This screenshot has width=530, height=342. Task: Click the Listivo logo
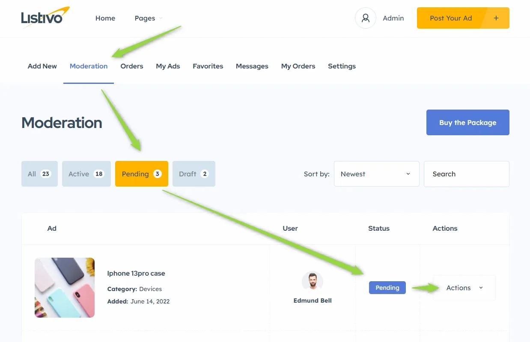45,18
